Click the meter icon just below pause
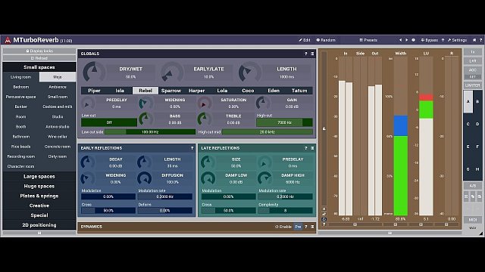485x272 pixels. click(x=324, y=214)
